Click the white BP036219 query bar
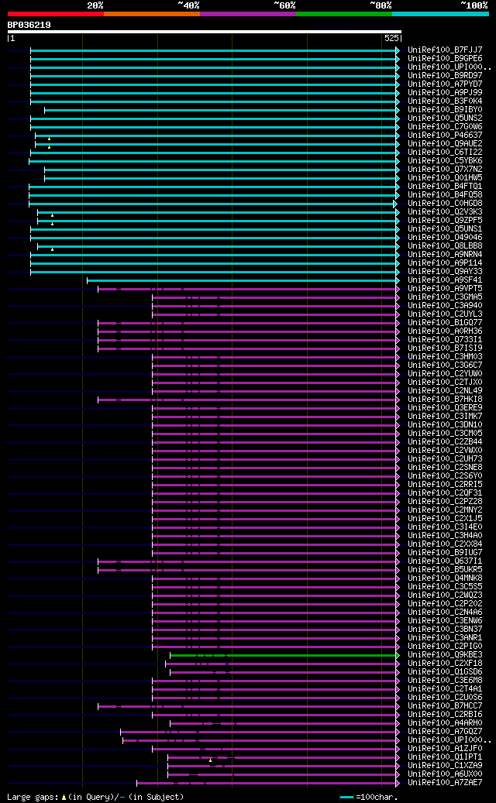This screenshot has width=496, height=803. [x=205, y=31]
